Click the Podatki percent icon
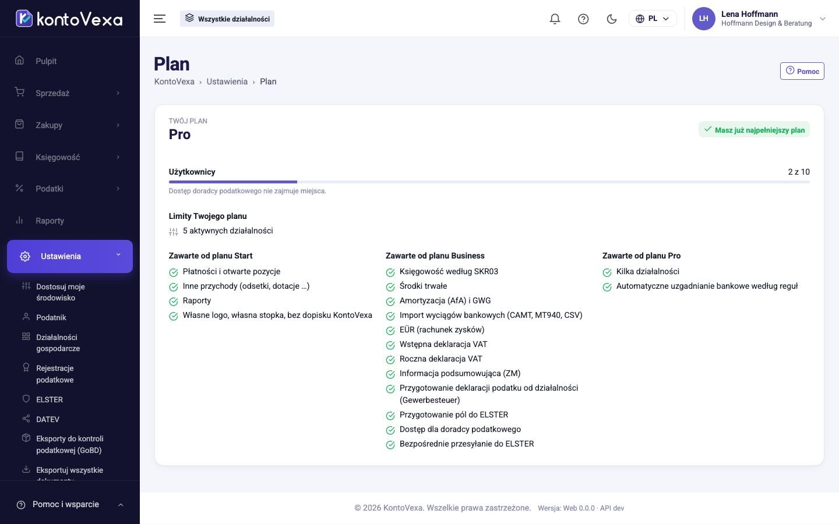Viewport: 839px width, 524px height. 19,188
